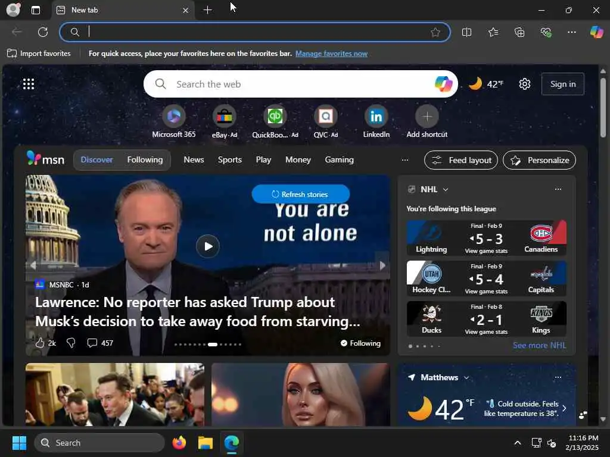Image resolution: width=610 pixels, height=457 pixels.
Task: Open the split screen icon
Action: point(466,32)
